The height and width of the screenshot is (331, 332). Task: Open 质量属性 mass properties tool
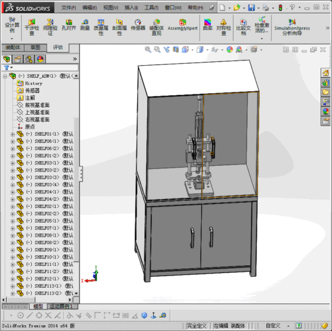101,27
